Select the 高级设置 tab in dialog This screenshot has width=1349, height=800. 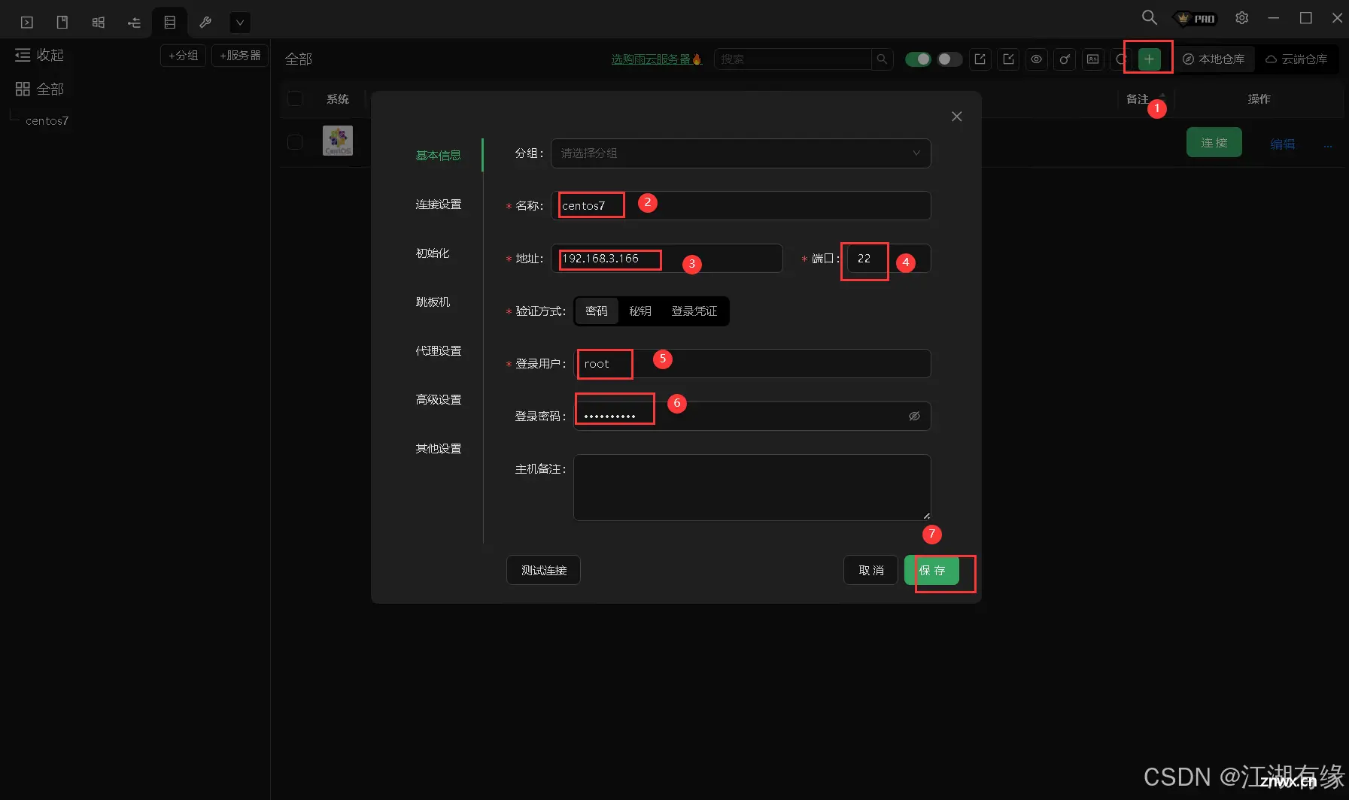438,400
